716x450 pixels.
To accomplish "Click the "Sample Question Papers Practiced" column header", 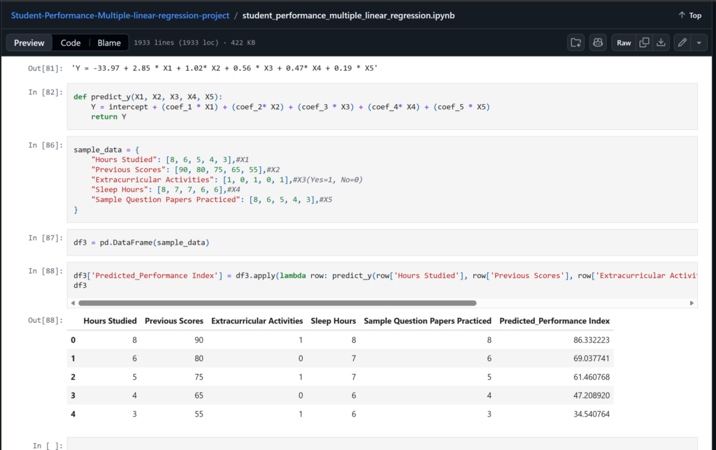I will click(427, 321).
